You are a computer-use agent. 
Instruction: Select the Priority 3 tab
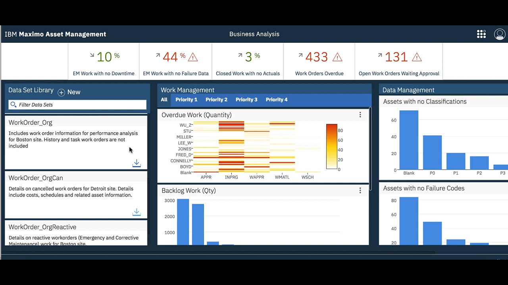click(x=246, y=100)
